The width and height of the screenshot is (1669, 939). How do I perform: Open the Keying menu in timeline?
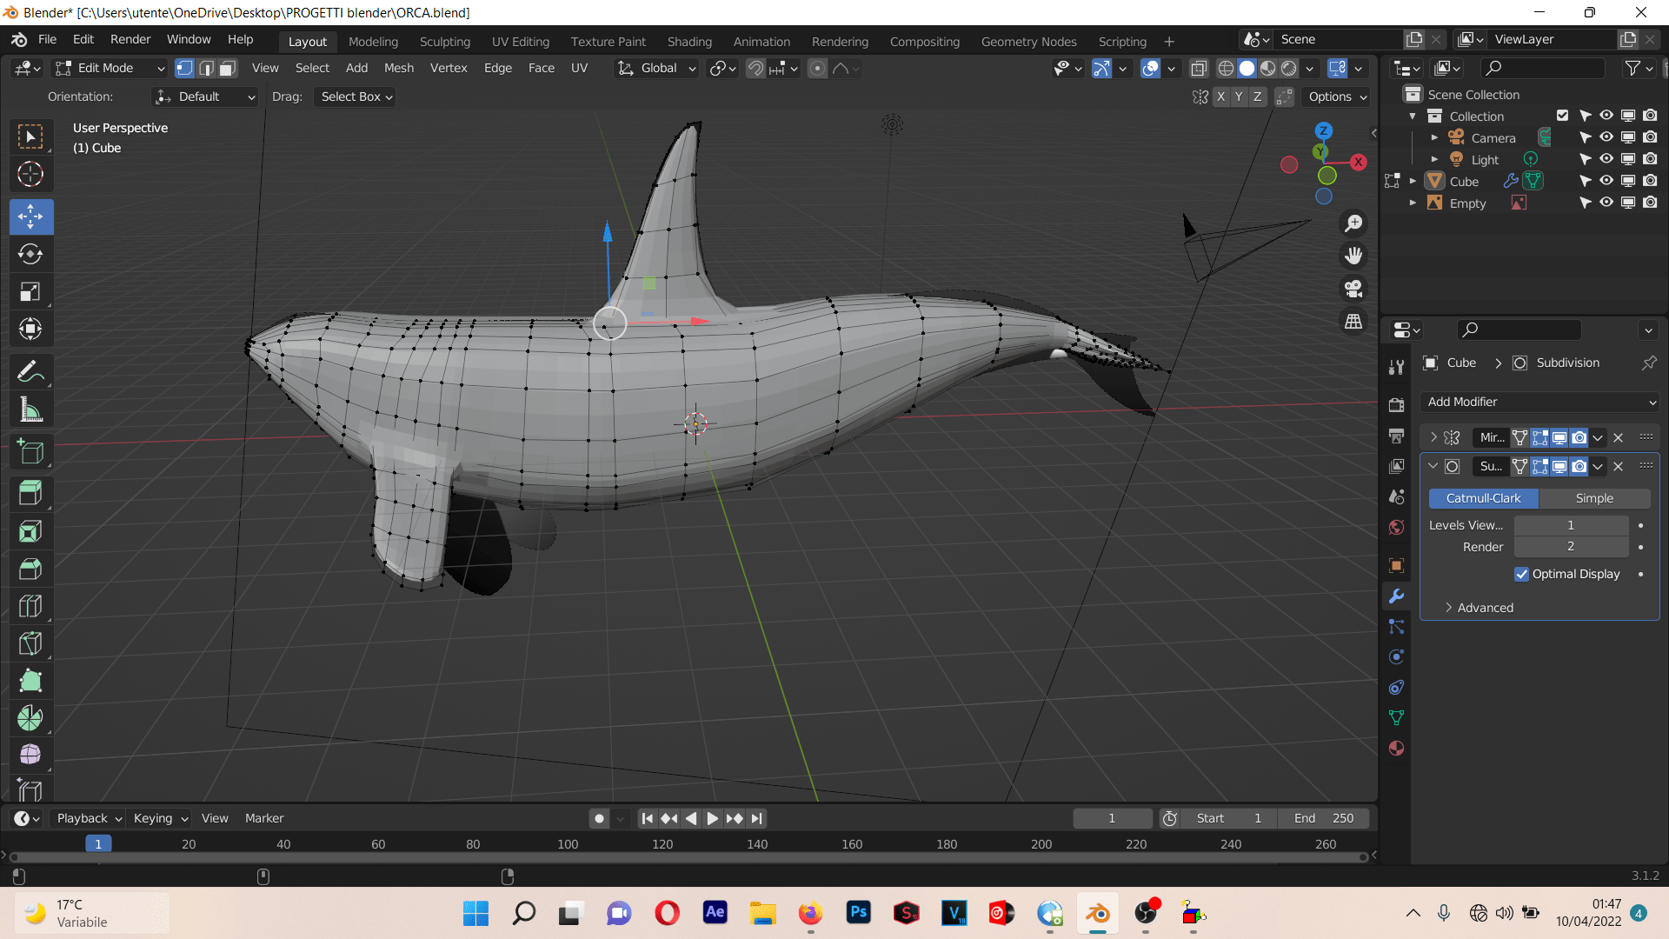coord(161,818)
